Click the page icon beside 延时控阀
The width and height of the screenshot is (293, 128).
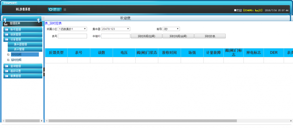(x=8, y=60)
